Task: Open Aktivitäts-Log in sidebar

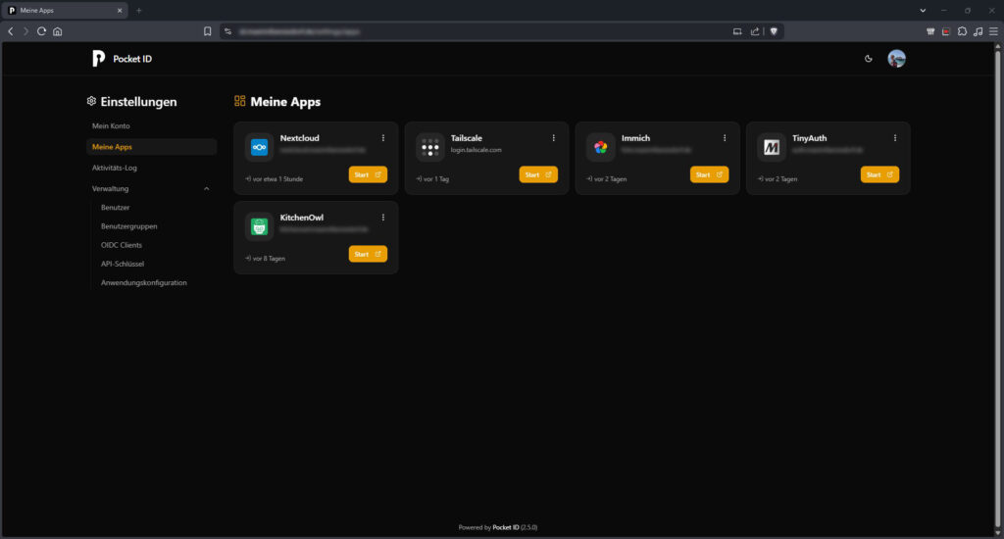Action: [x=115, y=168]
